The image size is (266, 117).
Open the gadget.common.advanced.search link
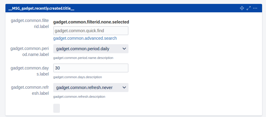[x=85, y=38]
